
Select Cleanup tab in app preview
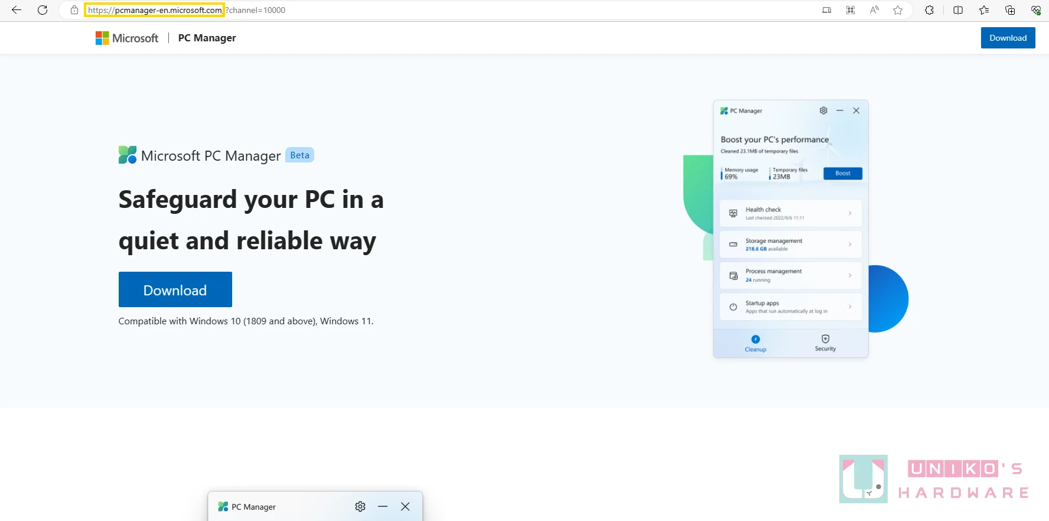point(755,343)
